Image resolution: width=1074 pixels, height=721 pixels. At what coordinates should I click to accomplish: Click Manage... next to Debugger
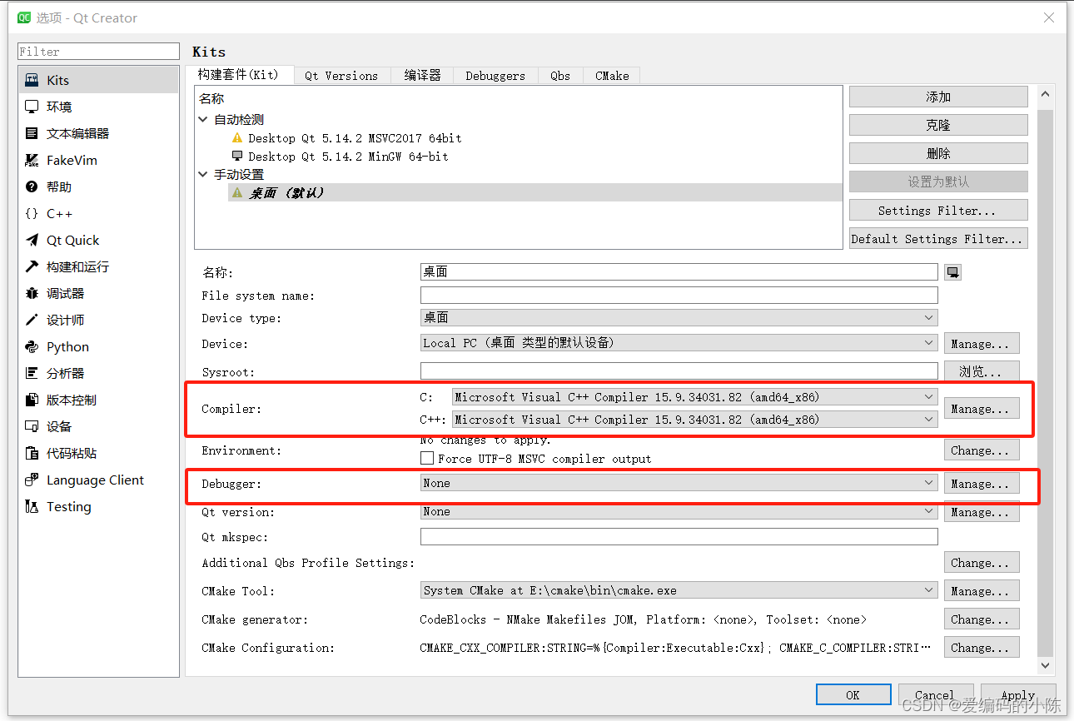point(982,483)
